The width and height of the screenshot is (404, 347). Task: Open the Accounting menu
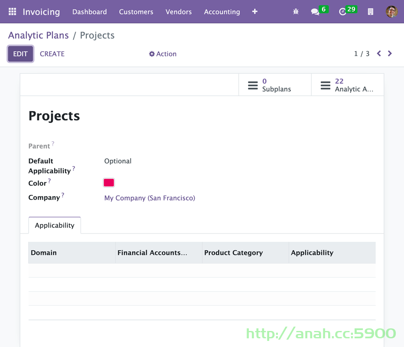222,12
